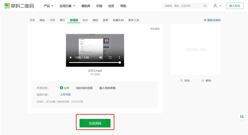Open the 更多工具 tab

pos(134,20)
